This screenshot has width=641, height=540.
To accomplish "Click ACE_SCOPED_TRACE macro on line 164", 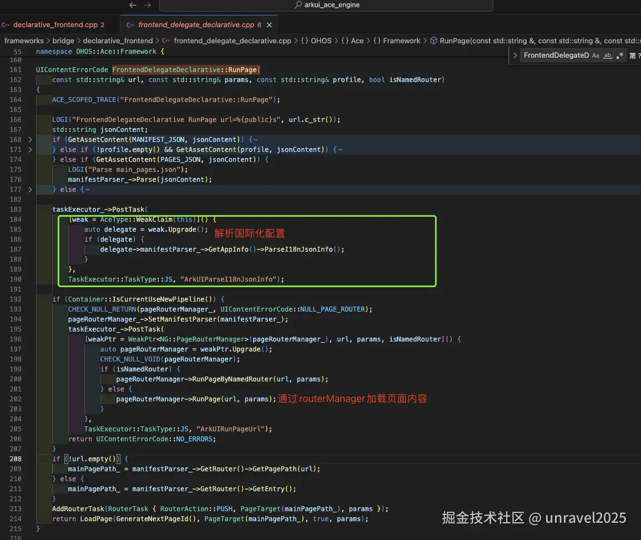I will point(84,100).
